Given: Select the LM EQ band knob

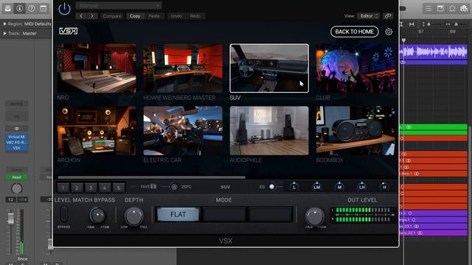Looking at the screenshot, I should tap(316, 186).
